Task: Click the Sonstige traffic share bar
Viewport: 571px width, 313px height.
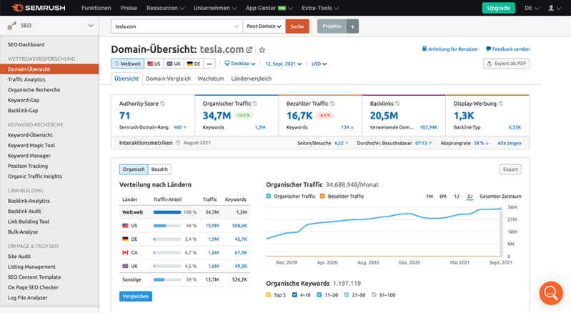Action: click(x=167, y=280)
